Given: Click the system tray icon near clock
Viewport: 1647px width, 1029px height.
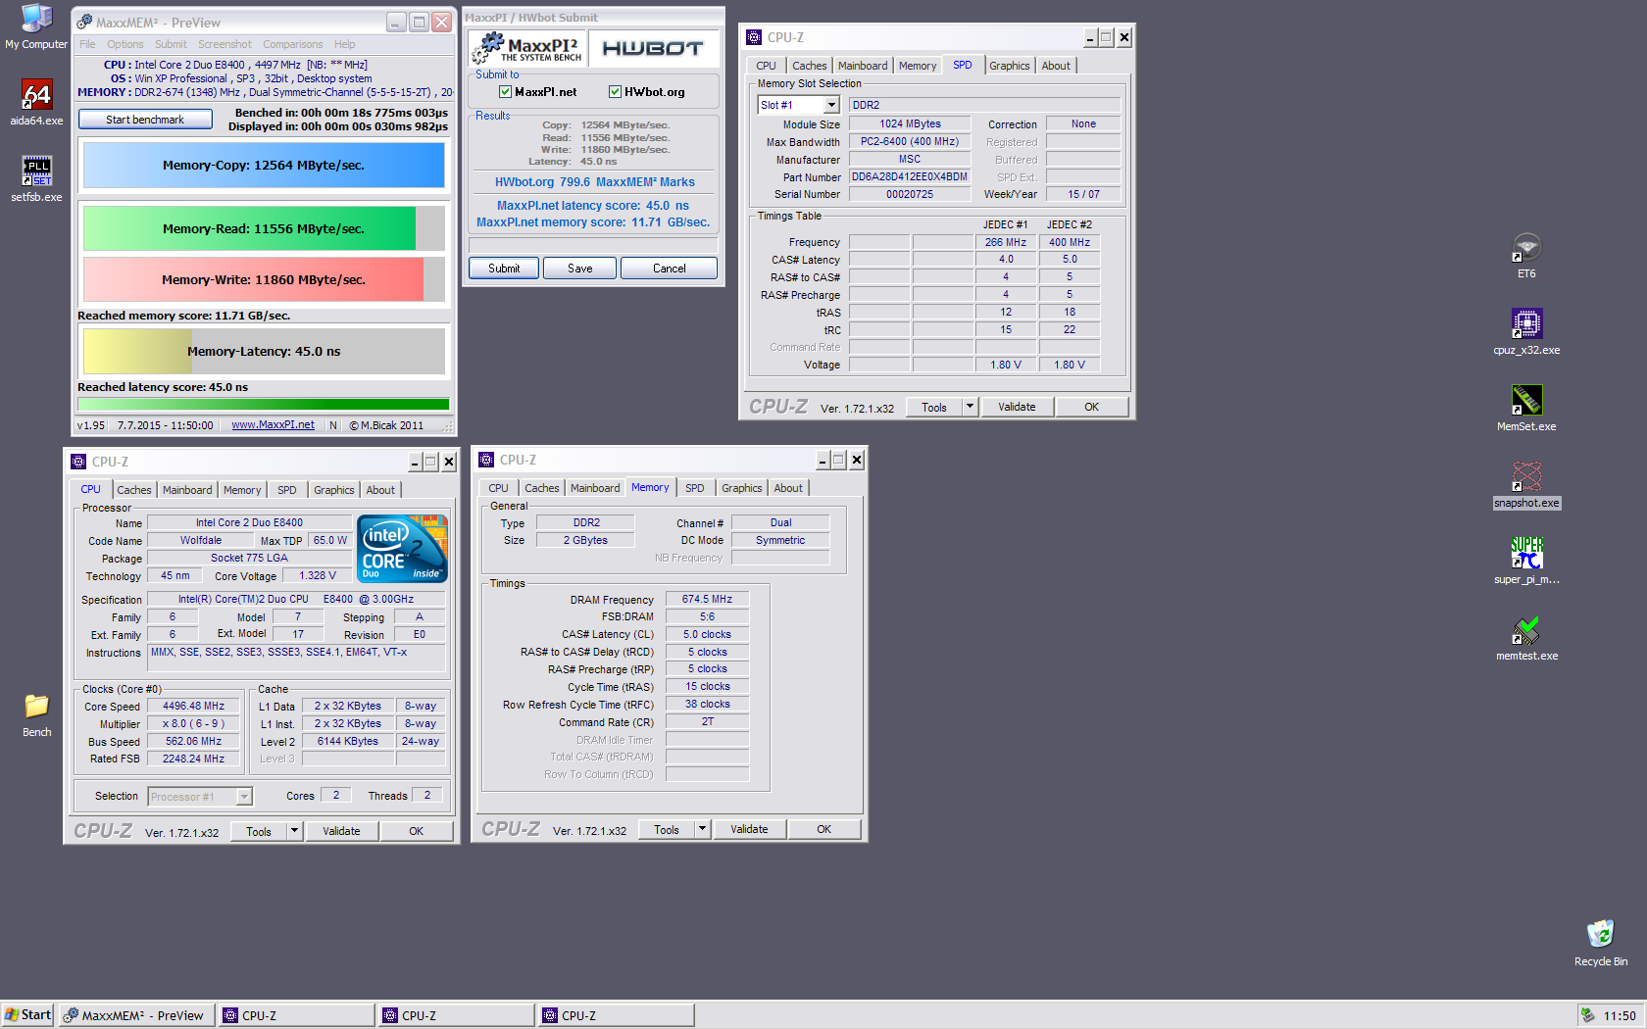Looking at the screenshot, I should tap(1587, 1015).
